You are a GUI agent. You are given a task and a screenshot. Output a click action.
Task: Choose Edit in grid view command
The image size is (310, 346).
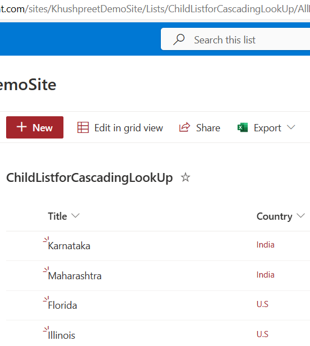point(120,127)
